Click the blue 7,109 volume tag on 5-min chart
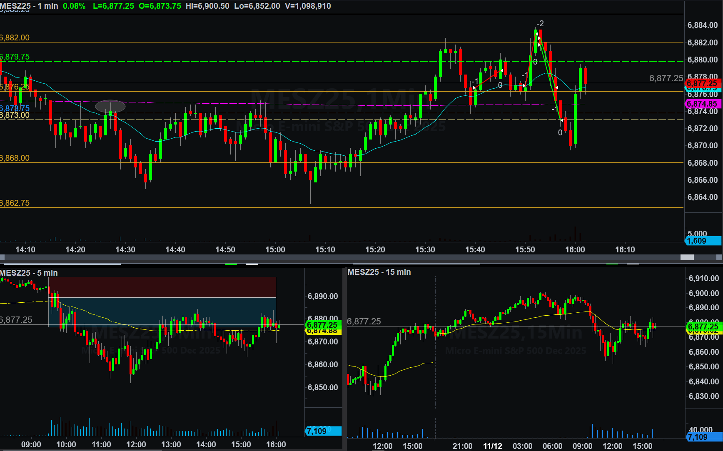 [323, 431]
